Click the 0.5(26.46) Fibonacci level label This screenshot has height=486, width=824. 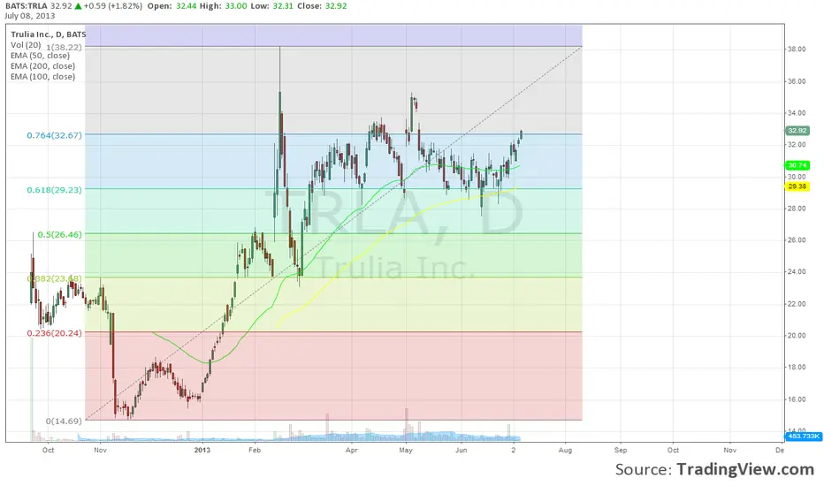(x=60, y=234)
